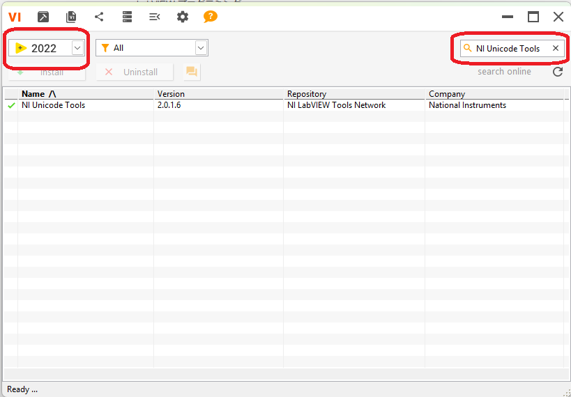Click the search magnifier icon
The height and width of the screenshot is (397, 571).
(x=468, y=48)
